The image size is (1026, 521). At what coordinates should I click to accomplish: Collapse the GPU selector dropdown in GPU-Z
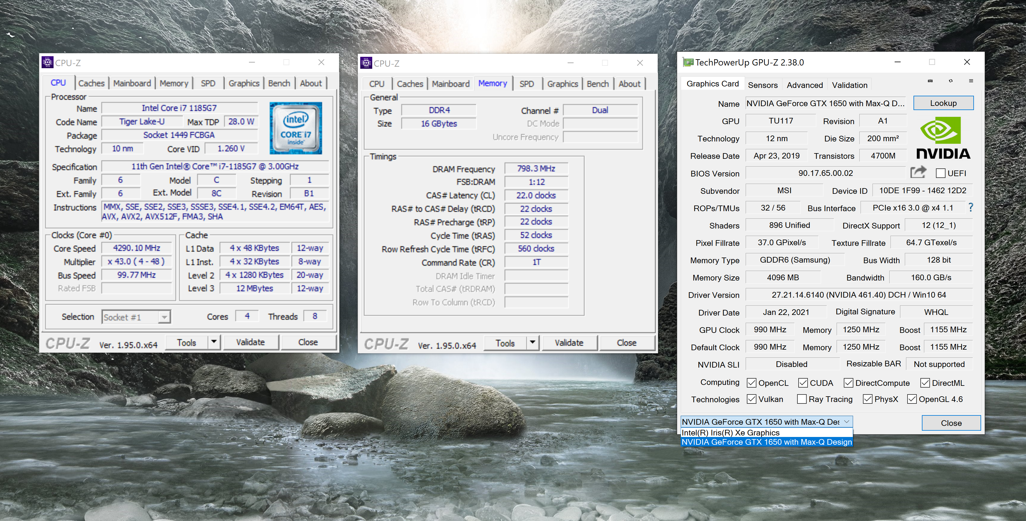click(847, 421)
